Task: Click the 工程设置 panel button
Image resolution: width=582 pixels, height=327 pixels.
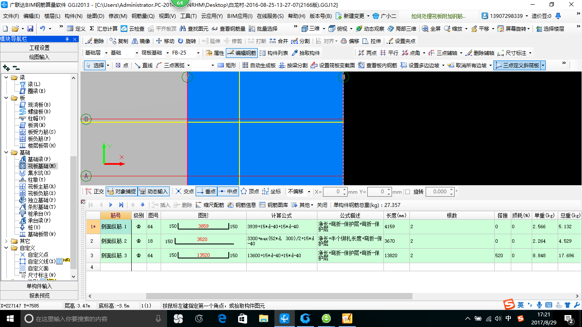Action: (39, 48)
